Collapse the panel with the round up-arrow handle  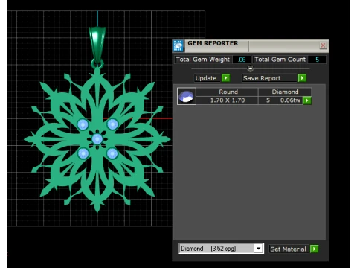251,68
